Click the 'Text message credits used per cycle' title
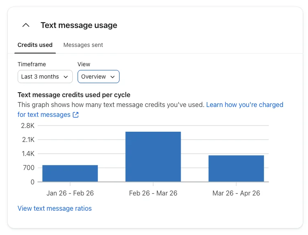Screen dimensions: 308x235 point(74,95)
